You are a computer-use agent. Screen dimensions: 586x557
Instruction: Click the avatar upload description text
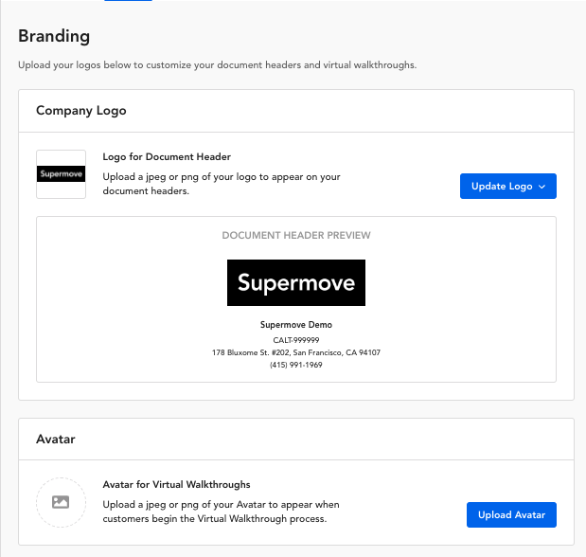point(221,512)
